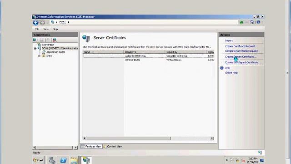This screenshot has width=291, height=164.
Task: Click Connections pane scroll right arrow
Action: click(76, 148)
